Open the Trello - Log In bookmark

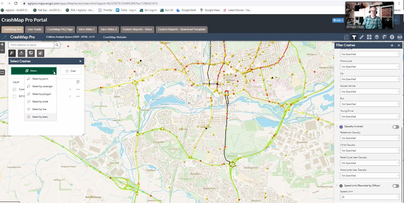pos(126,10)
